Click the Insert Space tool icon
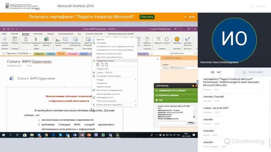This screenshot has width=271, height=152. (x=5, y=39)
